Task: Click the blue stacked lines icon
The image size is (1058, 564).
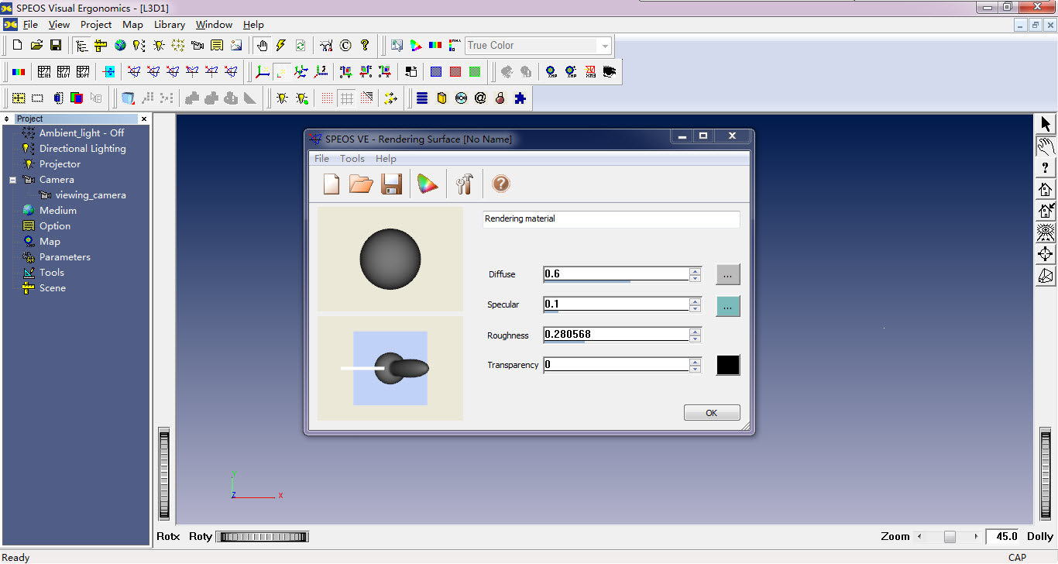Action: [x=422, y=98]
